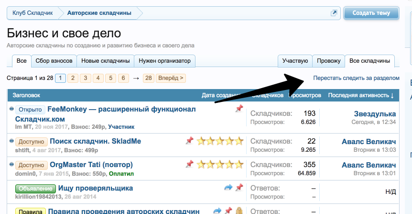Click the Вперёд > next page button
This screenshot has height=214, width=412.
[171, 78]
